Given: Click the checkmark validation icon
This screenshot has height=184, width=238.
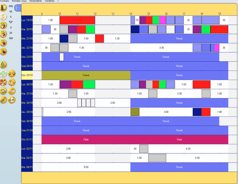Looking at the screenshot, I should (4, 16).
